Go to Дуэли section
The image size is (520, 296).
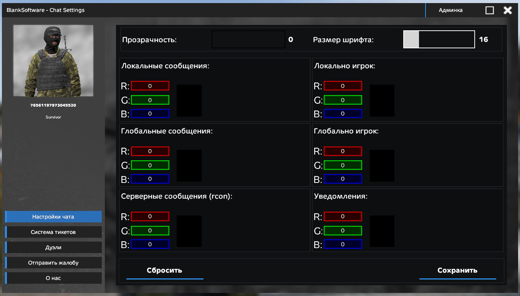pos(53,247)
